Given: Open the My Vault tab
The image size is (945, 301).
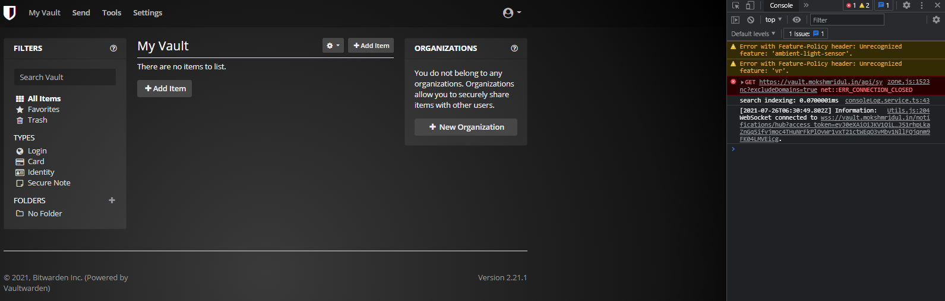Looking at the screenshot, I should pyautogui.click(x=45, y=12).
